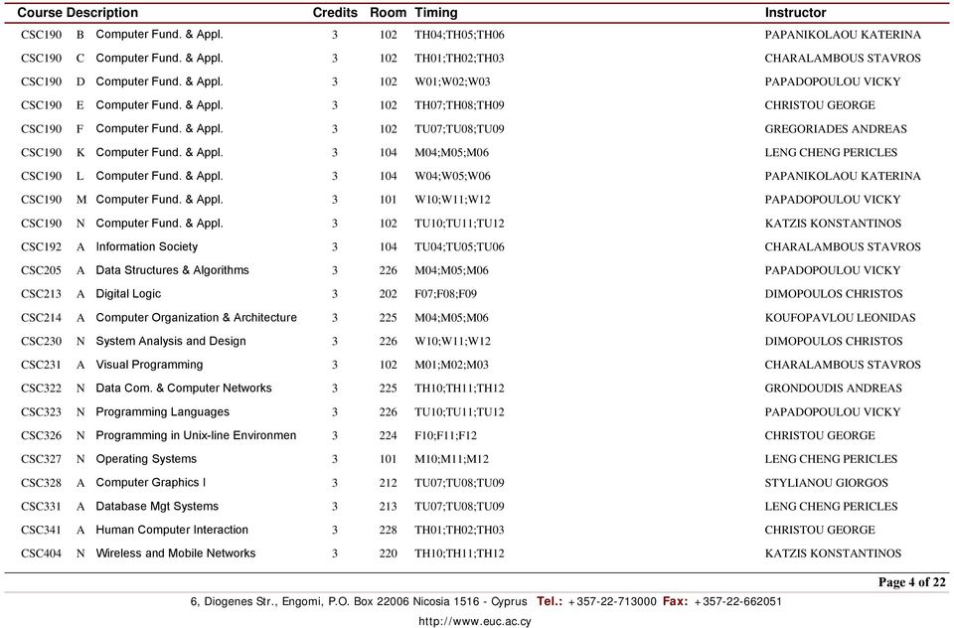Open the http://www.euc.ac.cy link
This screenshot has width=954, height=628.
(475, 621)
